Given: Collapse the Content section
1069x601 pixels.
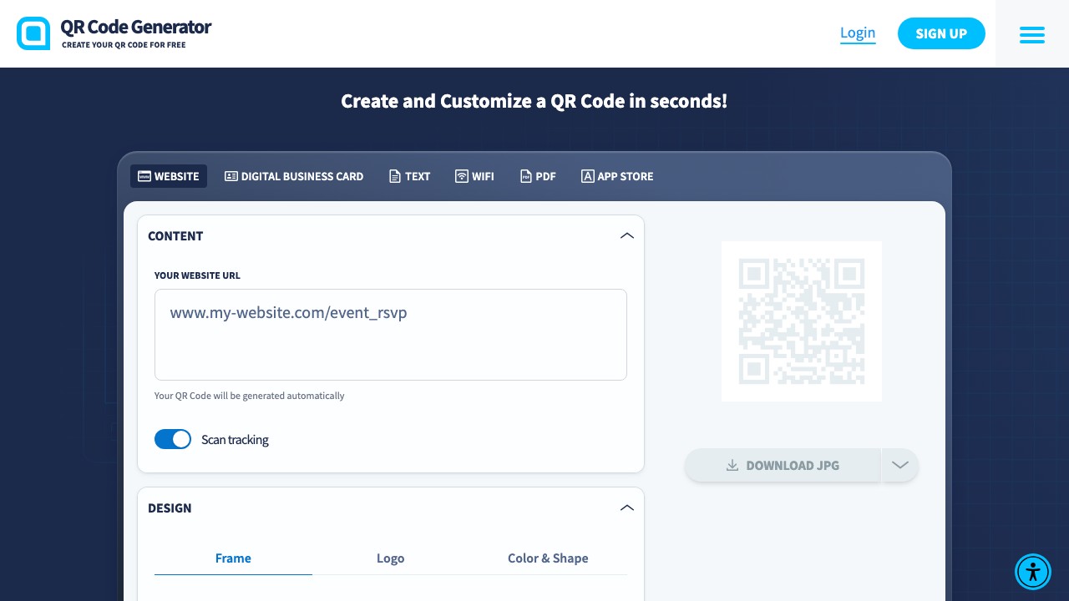Looking at the screenshot, I should [x=627, y=235].
